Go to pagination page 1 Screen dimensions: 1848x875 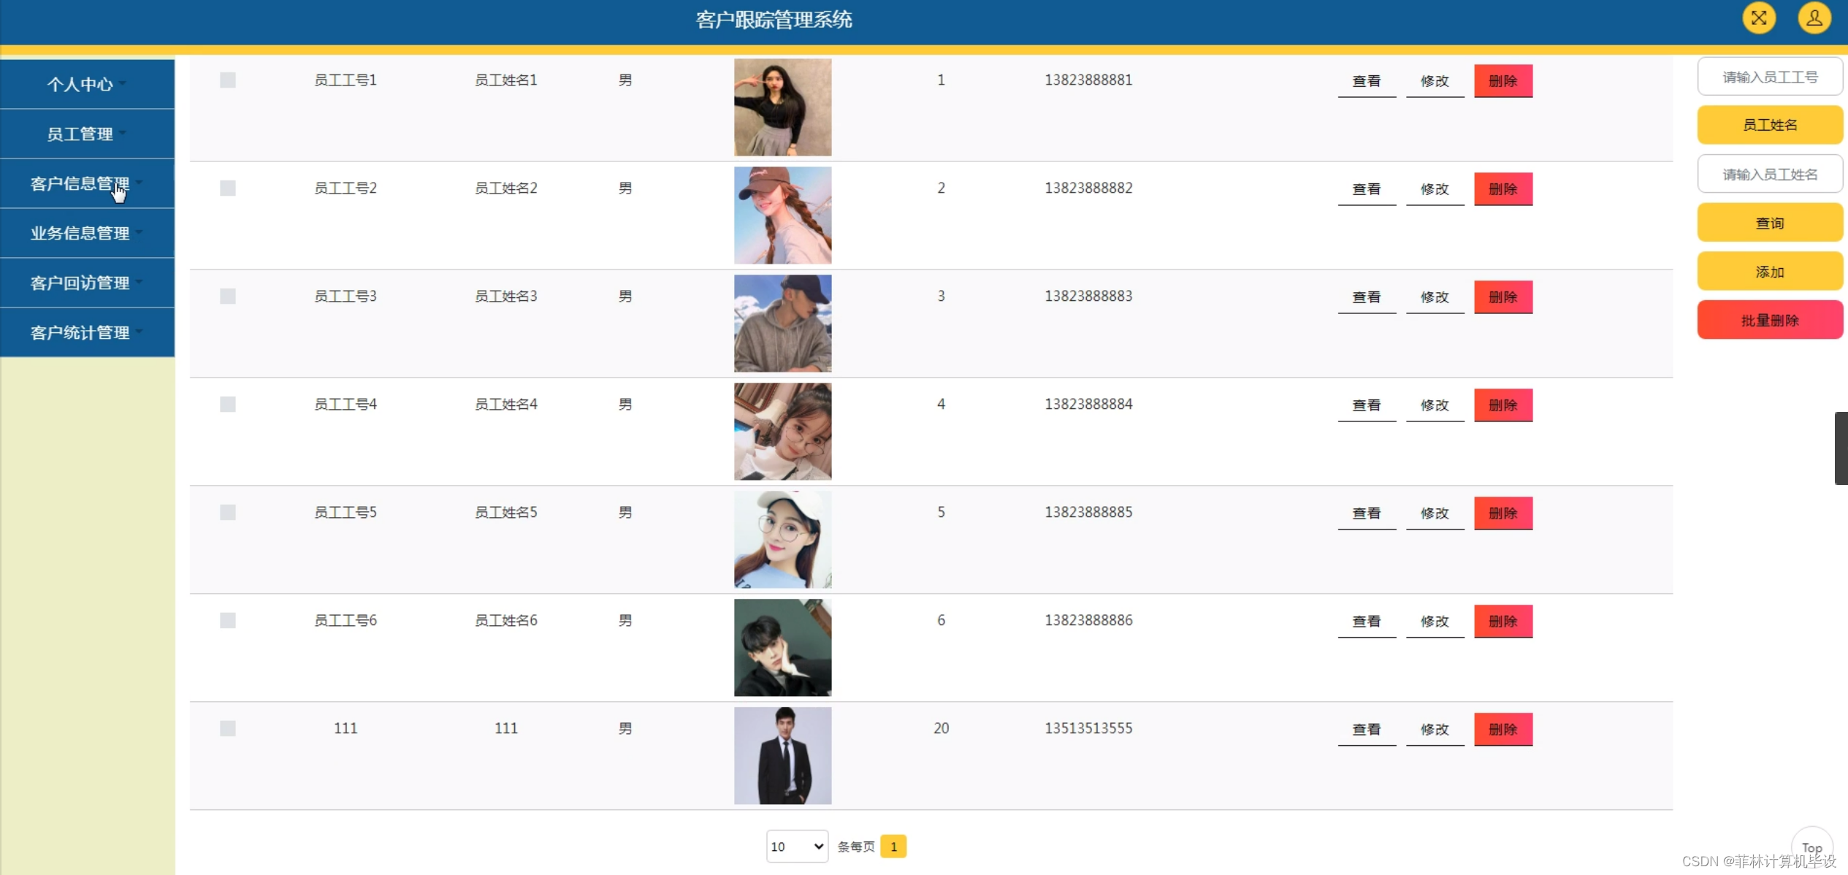893,847
